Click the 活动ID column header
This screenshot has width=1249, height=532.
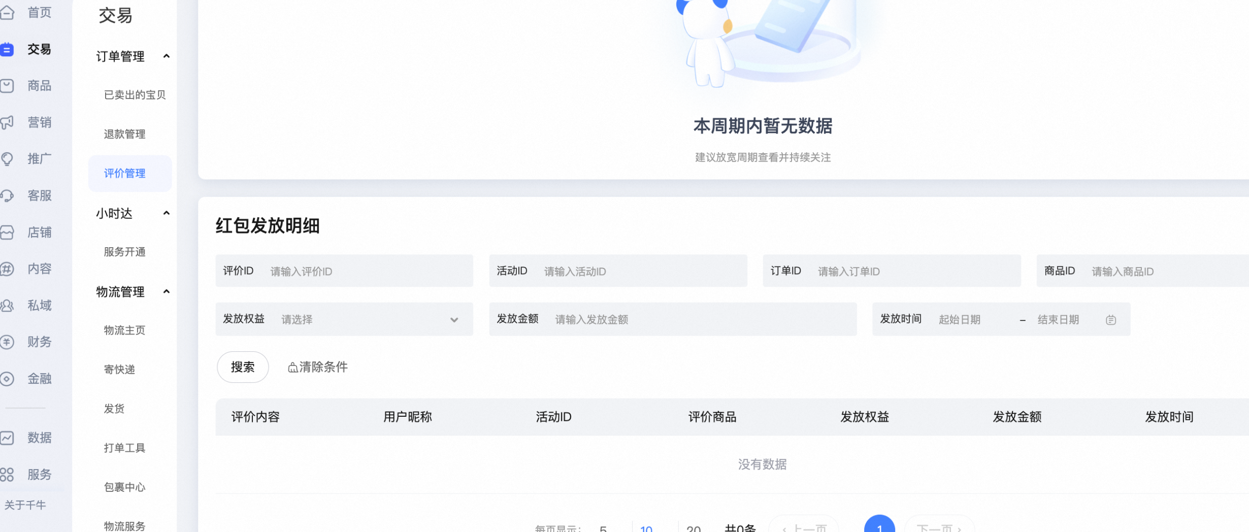[554, 417]
